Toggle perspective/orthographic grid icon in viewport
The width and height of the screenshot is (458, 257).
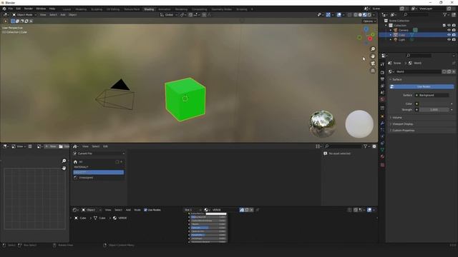pyautogui.click(x=373, y=71)
